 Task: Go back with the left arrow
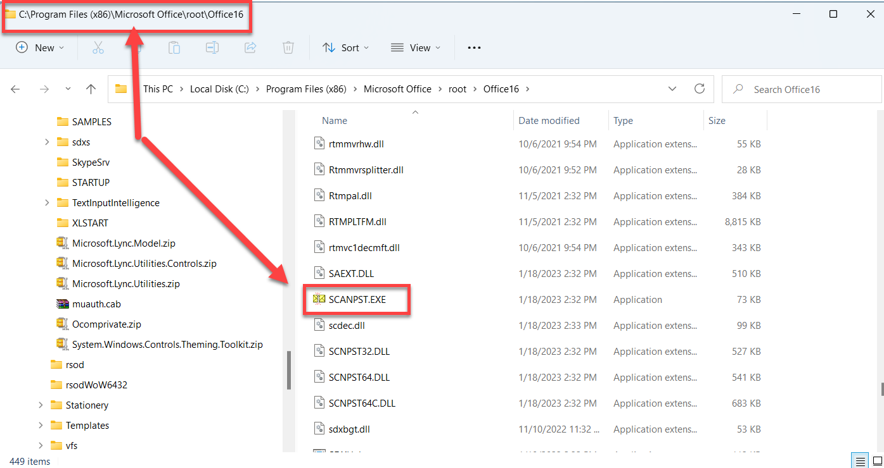(x=15, y=89)
